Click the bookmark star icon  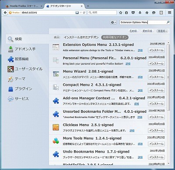[x=120, y=13]
